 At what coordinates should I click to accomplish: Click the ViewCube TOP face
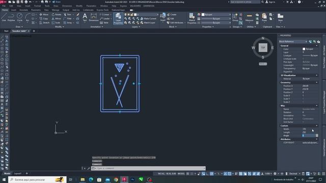point(263,47)
